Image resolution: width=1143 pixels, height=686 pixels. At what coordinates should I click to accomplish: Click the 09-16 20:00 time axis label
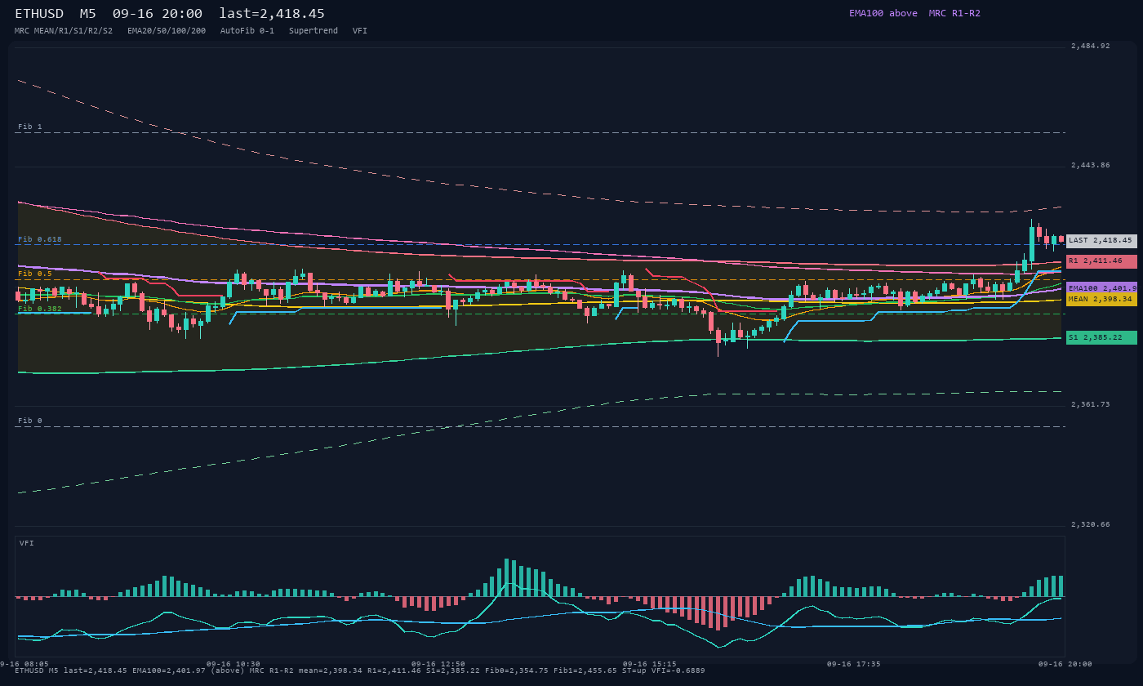(x=1065, y=664)
